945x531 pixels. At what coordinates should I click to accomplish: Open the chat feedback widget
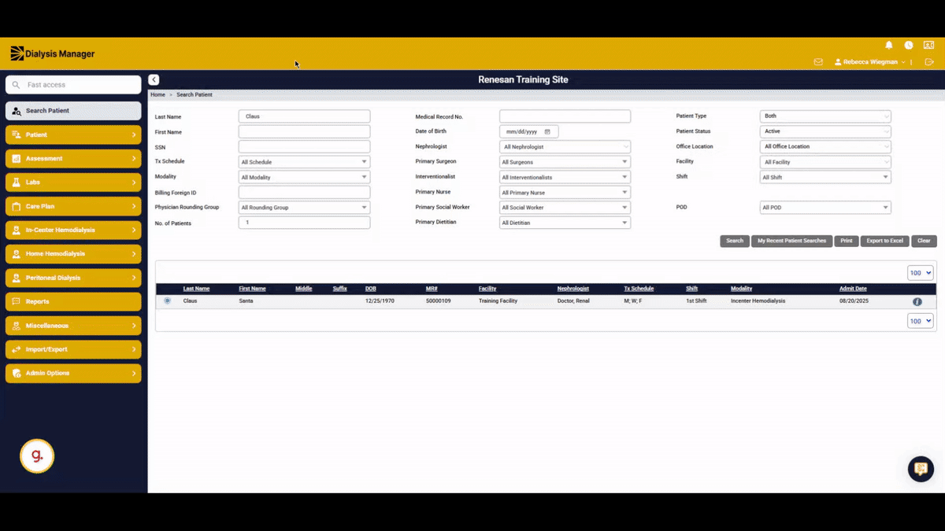click(921, 469)
